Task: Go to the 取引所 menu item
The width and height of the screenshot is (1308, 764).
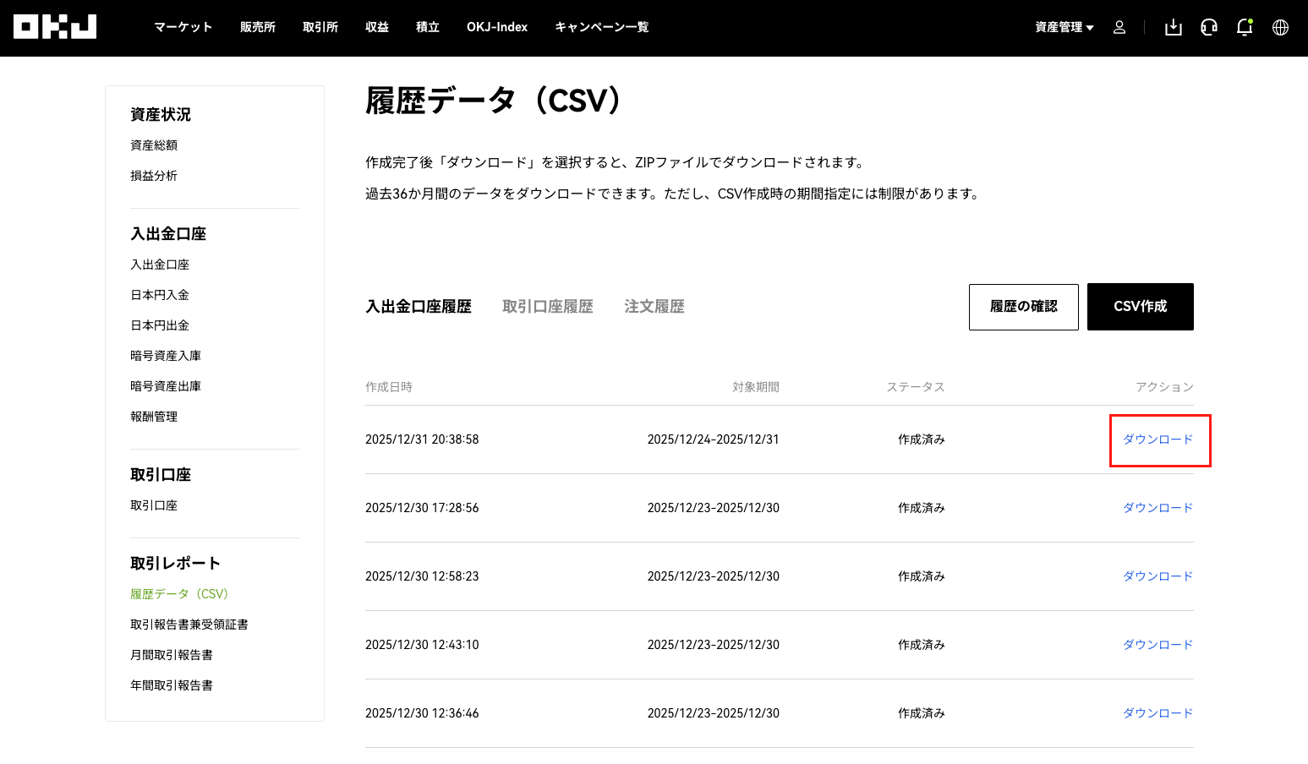Action: (x=320, y=27)
